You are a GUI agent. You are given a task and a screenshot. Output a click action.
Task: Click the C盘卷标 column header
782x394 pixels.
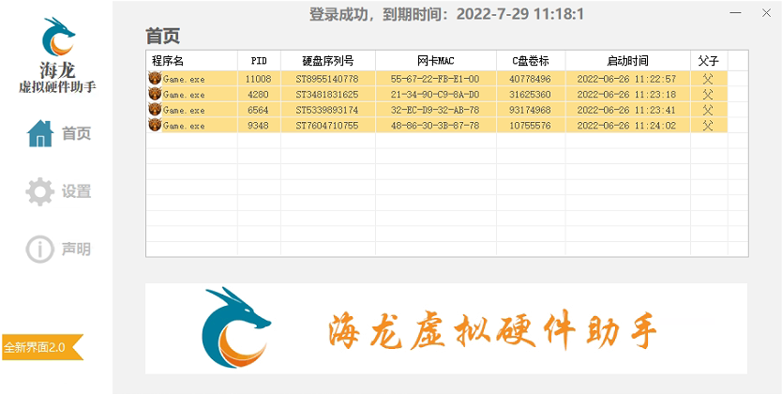(531, 61)
